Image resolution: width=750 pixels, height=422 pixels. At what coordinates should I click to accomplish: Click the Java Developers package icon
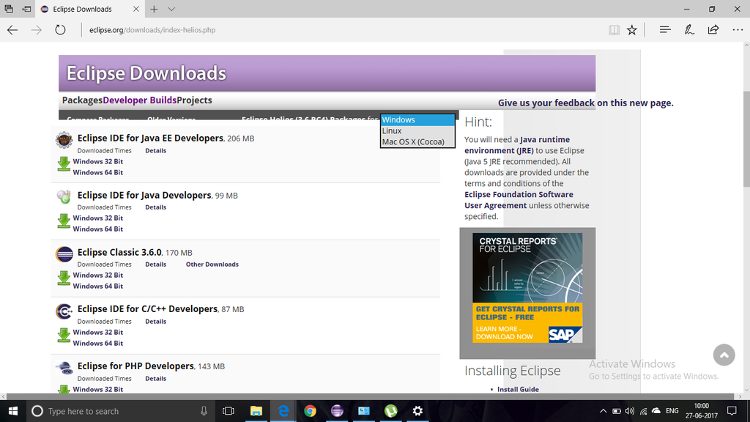[64, 196]
